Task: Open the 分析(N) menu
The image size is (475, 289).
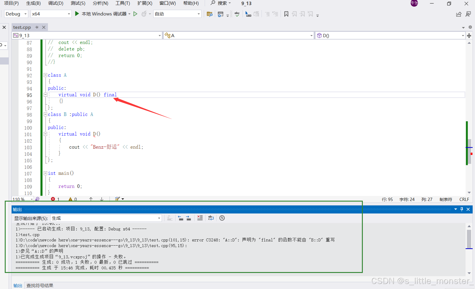Action: [x=100, y=3]
